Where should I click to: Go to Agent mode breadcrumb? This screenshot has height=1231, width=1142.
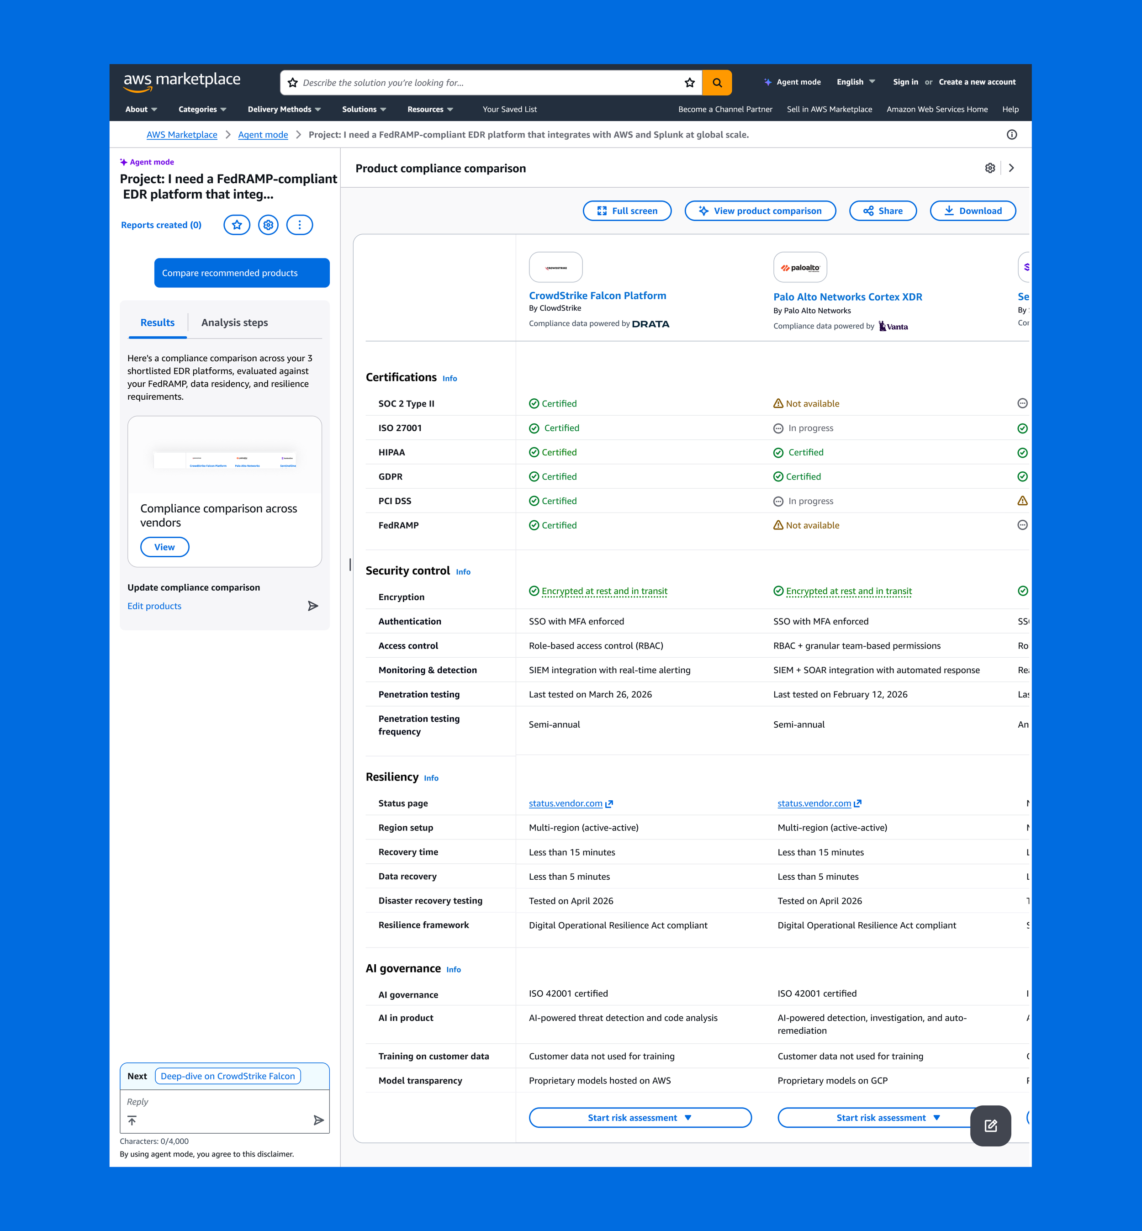point(263,135)
